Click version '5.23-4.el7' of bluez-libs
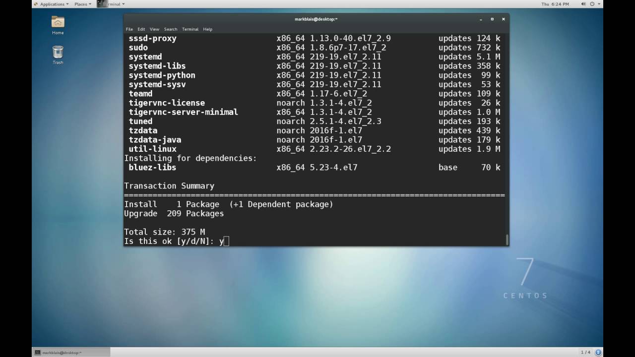635x357 pixels. 334,168
